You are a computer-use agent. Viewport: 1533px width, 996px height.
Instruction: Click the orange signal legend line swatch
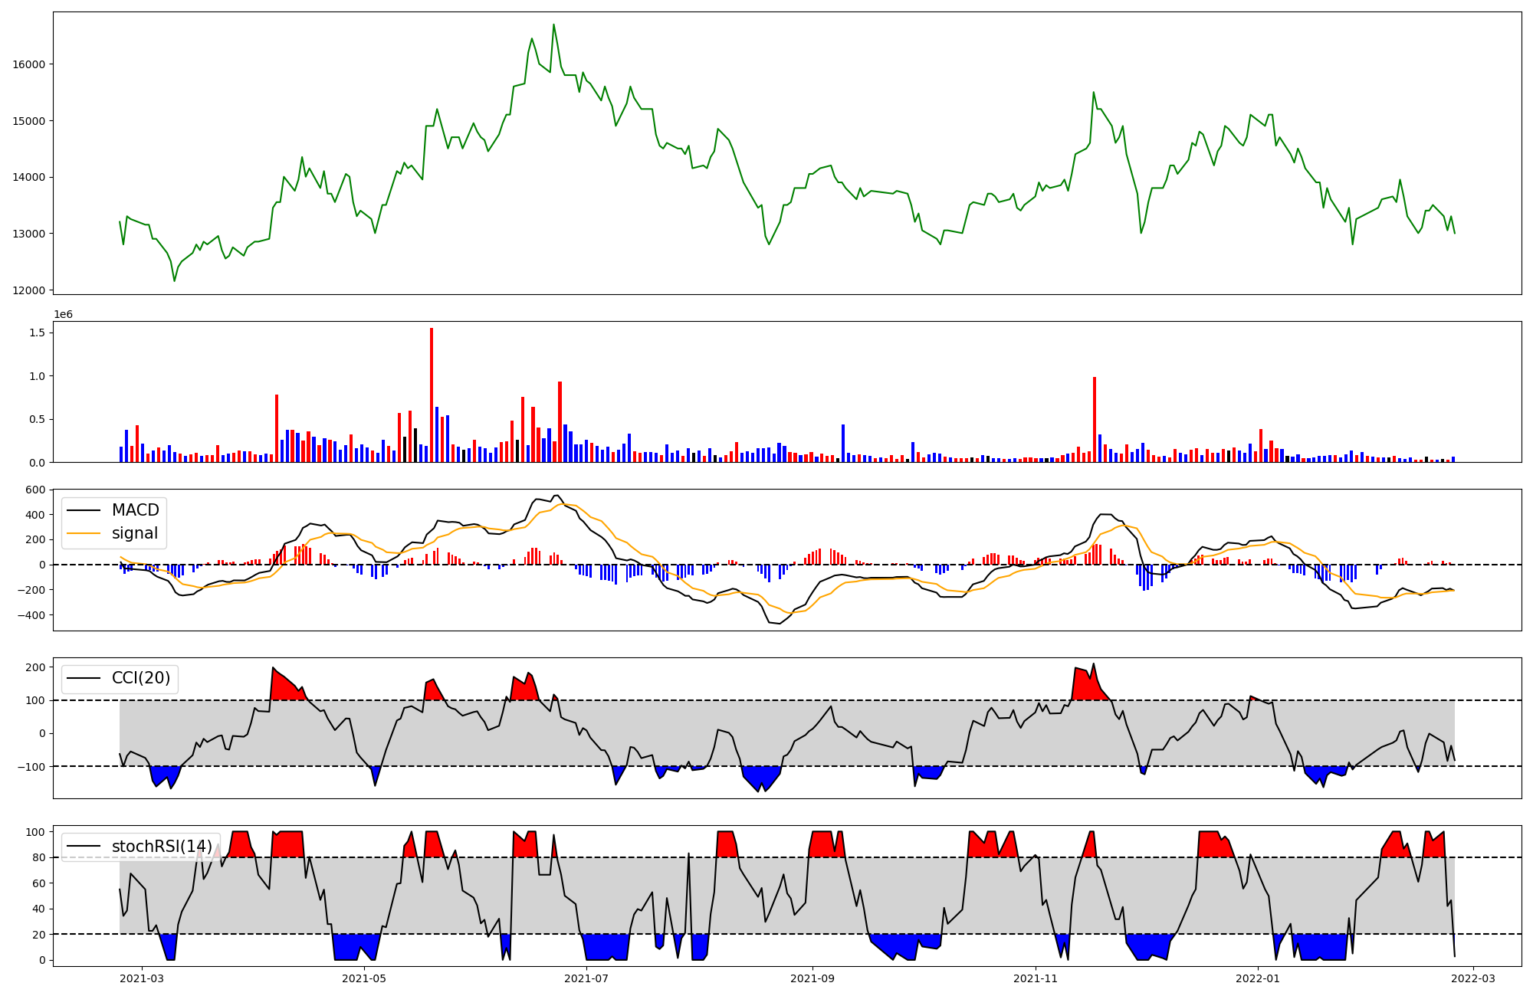84,533
